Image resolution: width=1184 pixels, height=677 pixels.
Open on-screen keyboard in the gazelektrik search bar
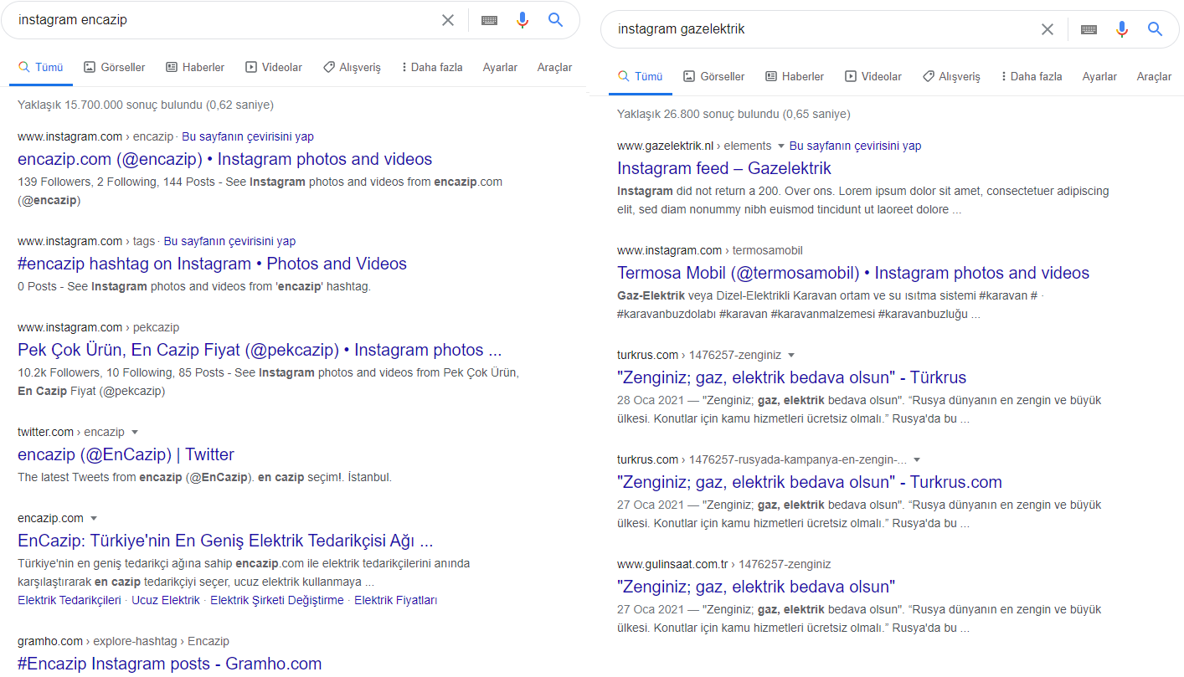click(x=1089, y=29)
